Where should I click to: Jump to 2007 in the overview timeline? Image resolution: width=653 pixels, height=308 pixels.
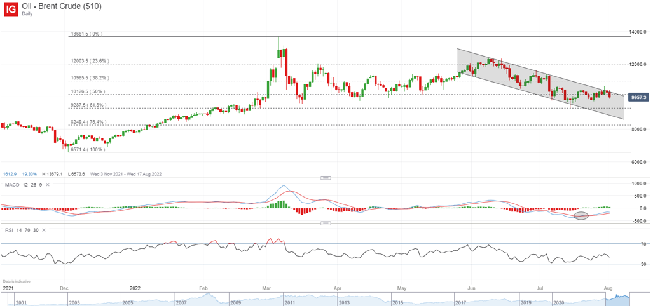(x=182, y=302)
